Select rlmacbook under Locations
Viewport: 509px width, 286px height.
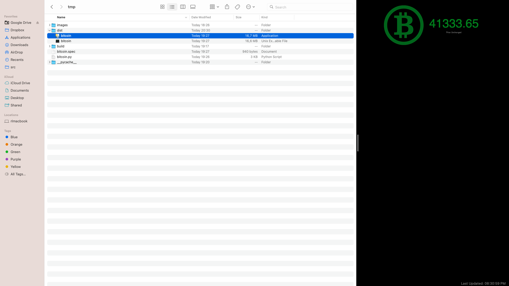click(x=19, y=121)
